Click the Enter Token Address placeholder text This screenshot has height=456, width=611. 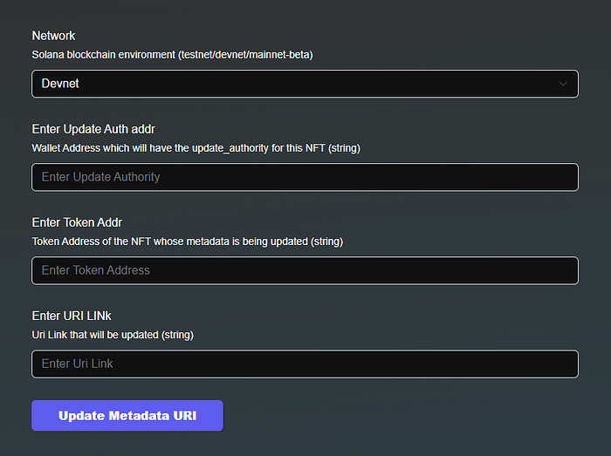96,270
